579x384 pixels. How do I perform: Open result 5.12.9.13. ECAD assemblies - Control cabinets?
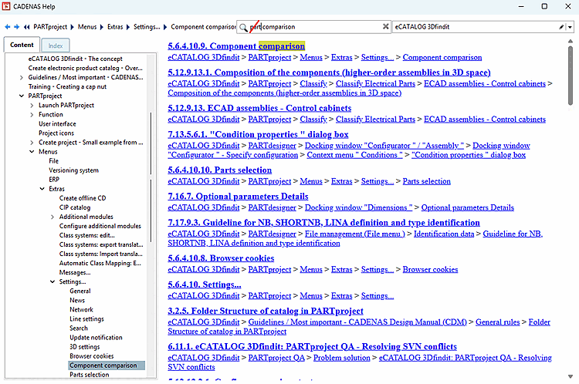click(x=259, y=108)
